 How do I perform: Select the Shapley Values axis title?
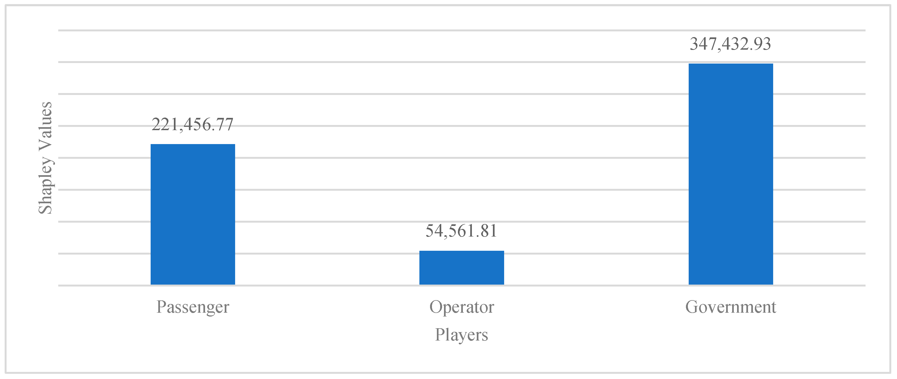45,158
